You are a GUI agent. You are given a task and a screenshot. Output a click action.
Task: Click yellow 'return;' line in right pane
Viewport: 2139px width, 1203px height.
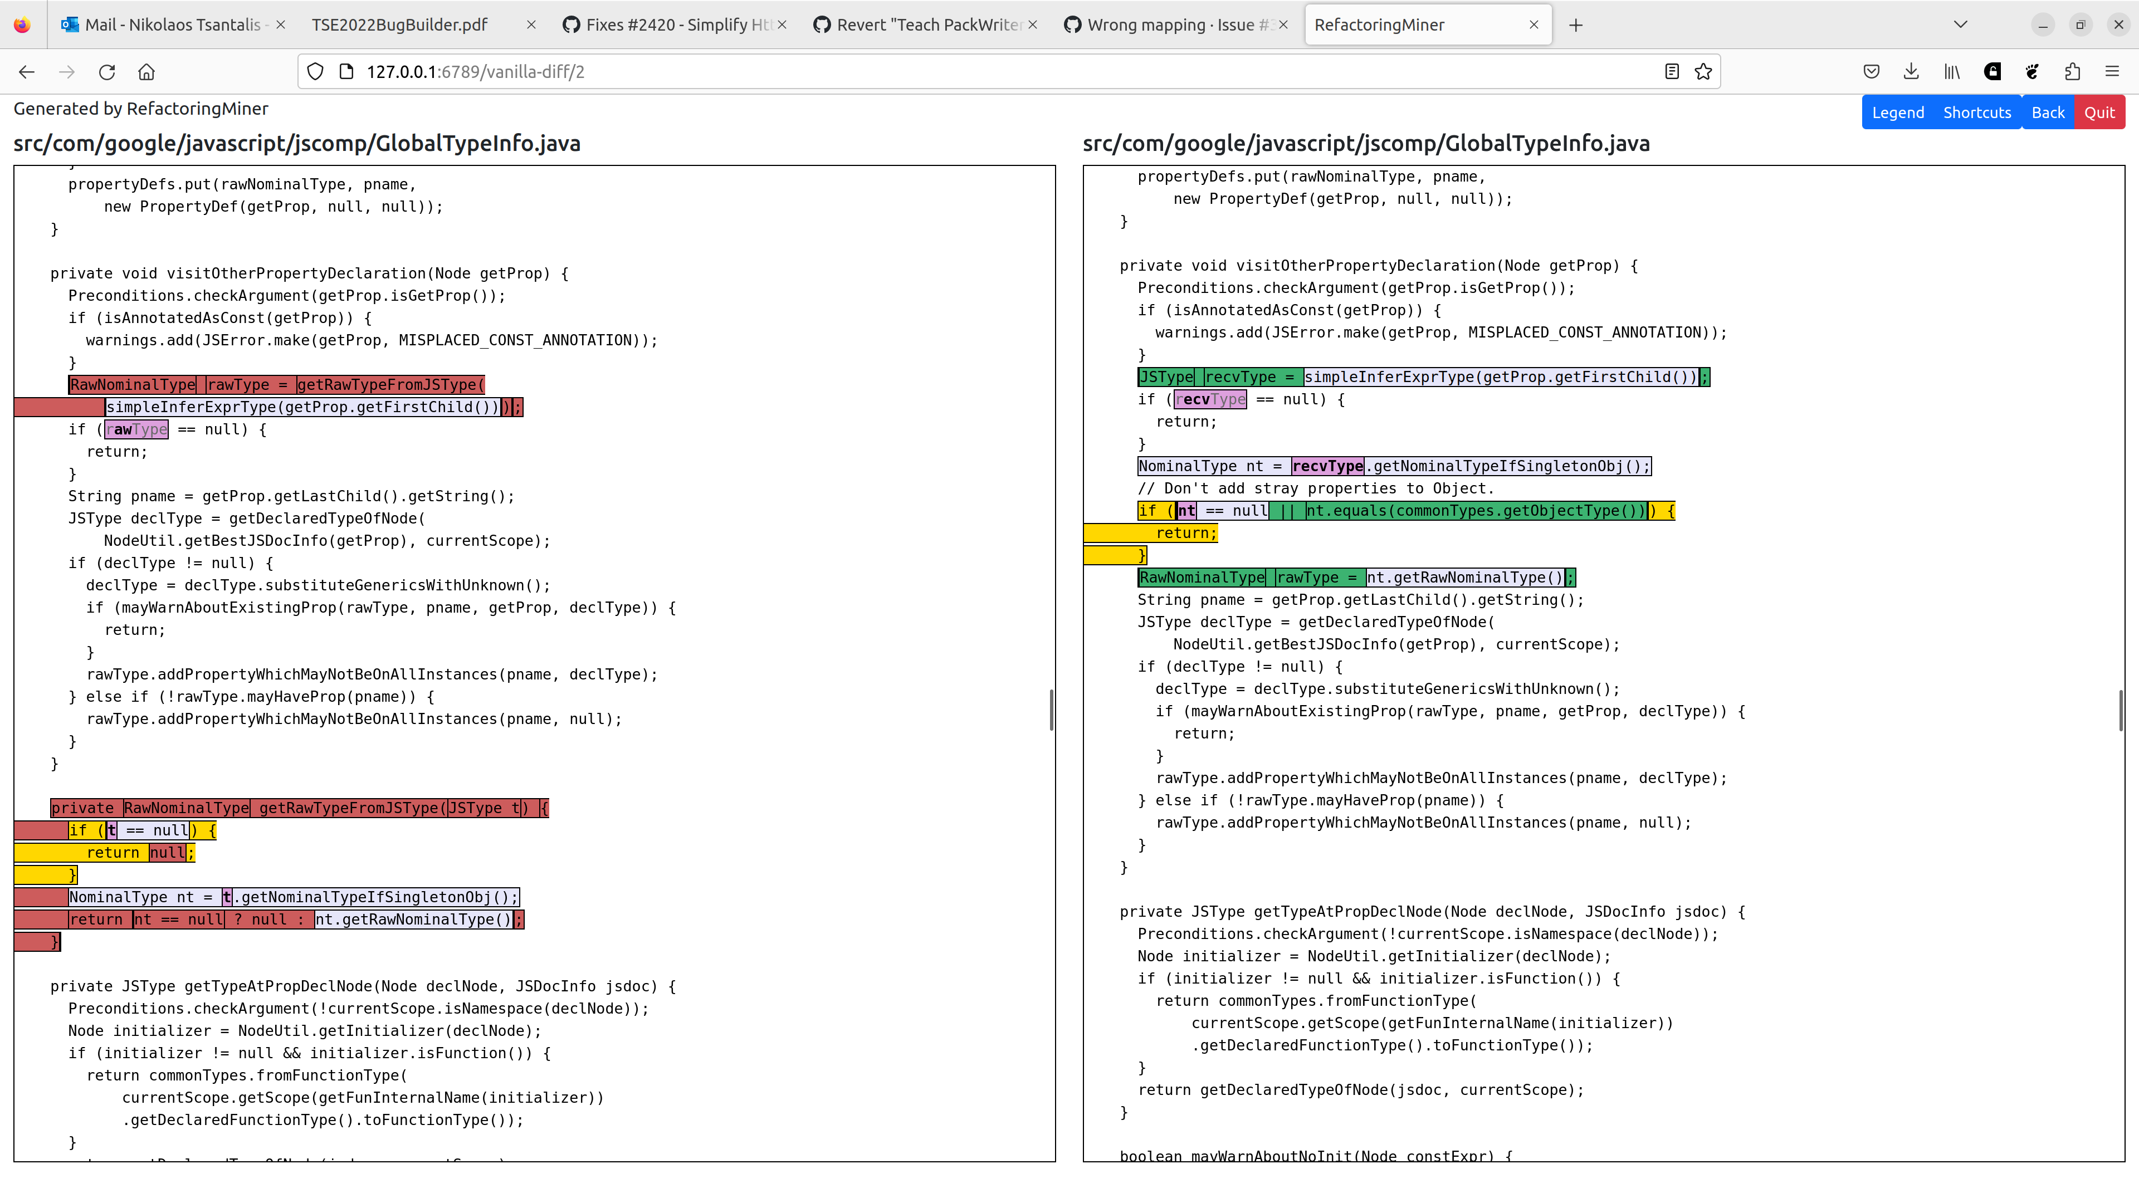click(x=1186, y=533)
